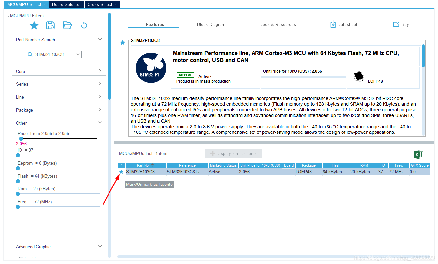Expand the Package filter section
The height and width of the screenshot is (264, 438).
click(100, 110)
